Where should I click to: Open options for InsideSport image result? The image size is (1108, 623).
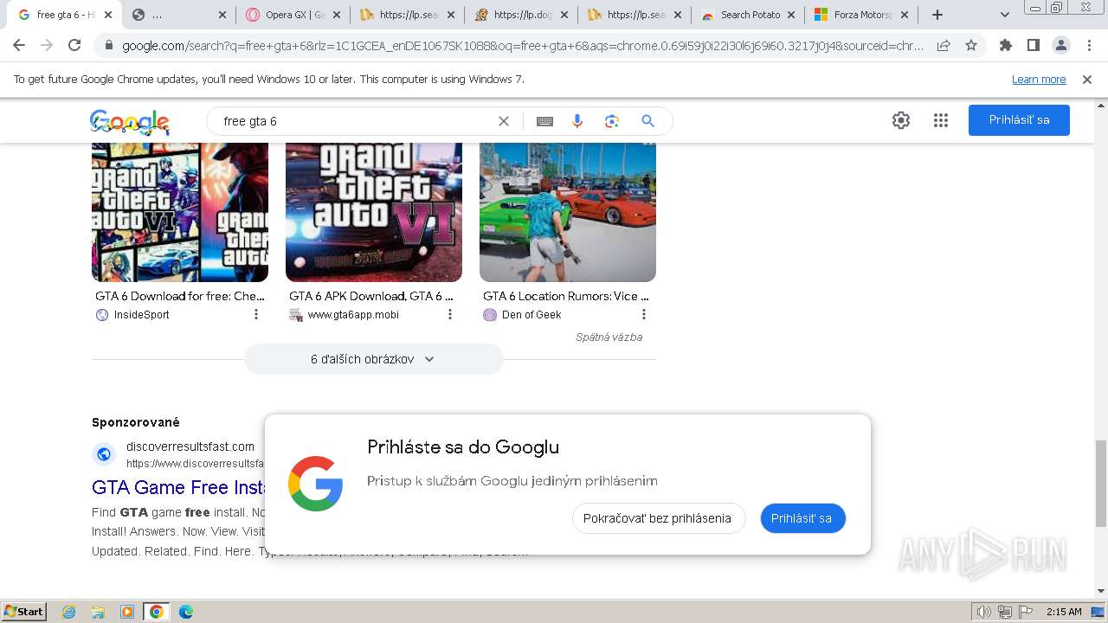coord(256,315)
